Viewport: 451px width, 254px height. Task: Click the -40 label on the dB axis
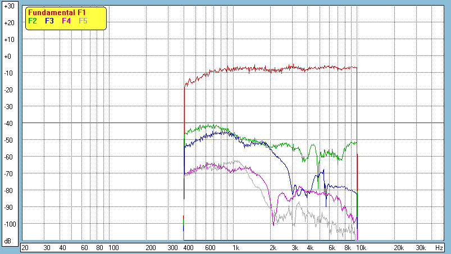[9, 124]
